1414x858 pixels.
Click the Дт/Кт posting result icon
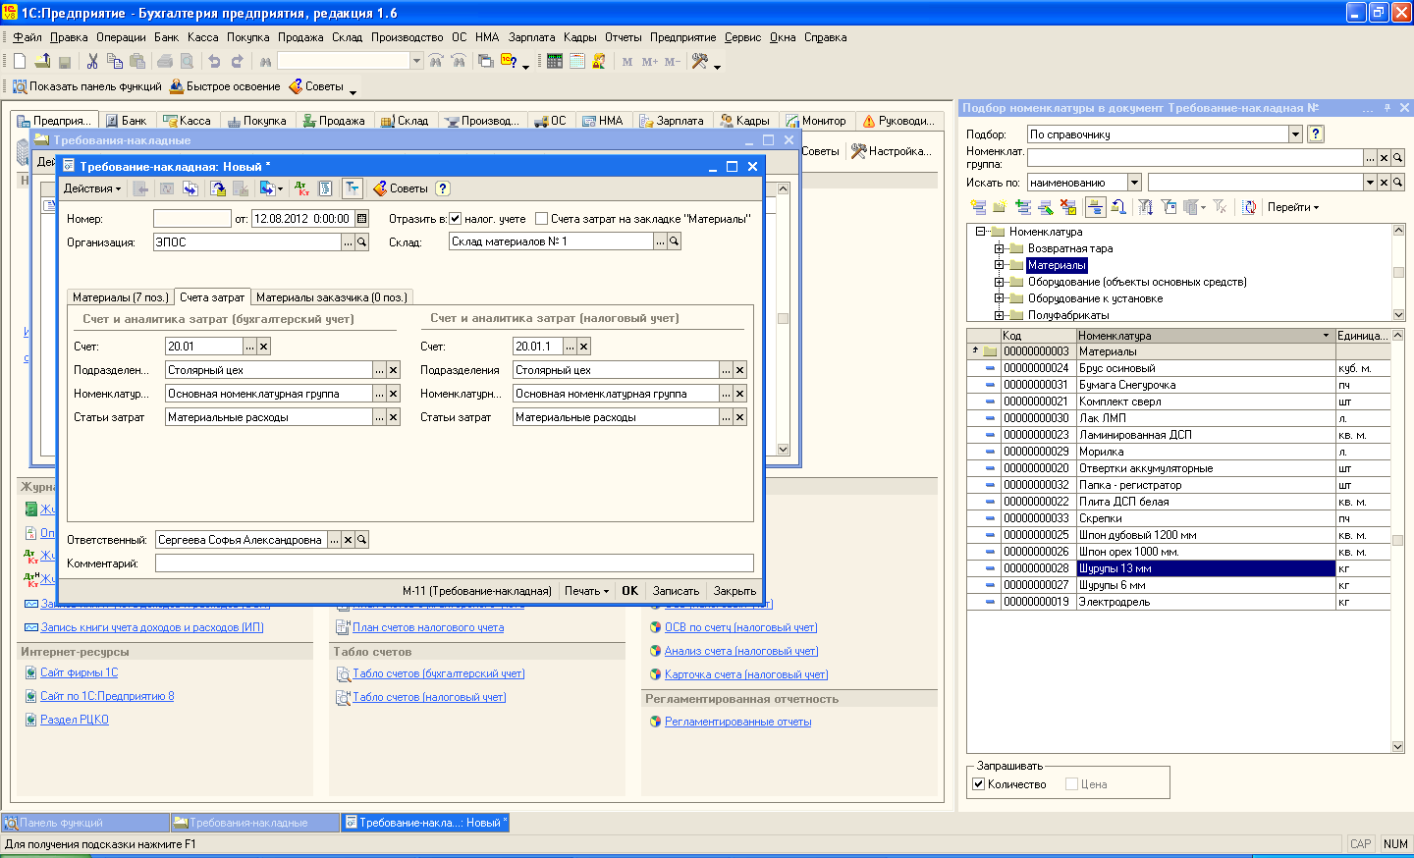pyautogui.click(x=301, y=188)
